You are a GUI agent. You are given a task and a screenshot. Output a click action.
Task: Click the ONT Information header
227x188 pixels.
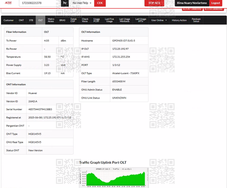tap(16, 85)
